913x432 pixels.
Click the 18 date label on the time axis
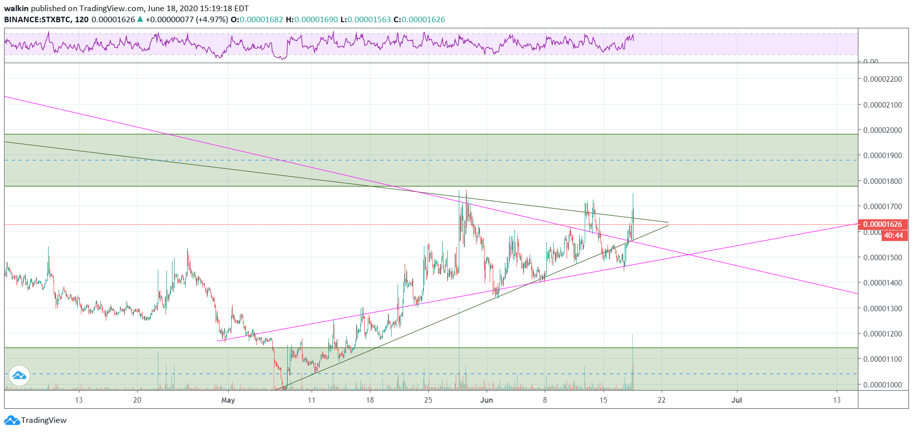click(370, 400)
